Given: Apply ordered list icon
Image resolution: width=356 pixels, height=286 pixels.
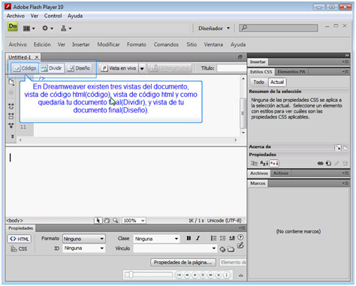Looking at the screenshot, I should click(222, 238).
